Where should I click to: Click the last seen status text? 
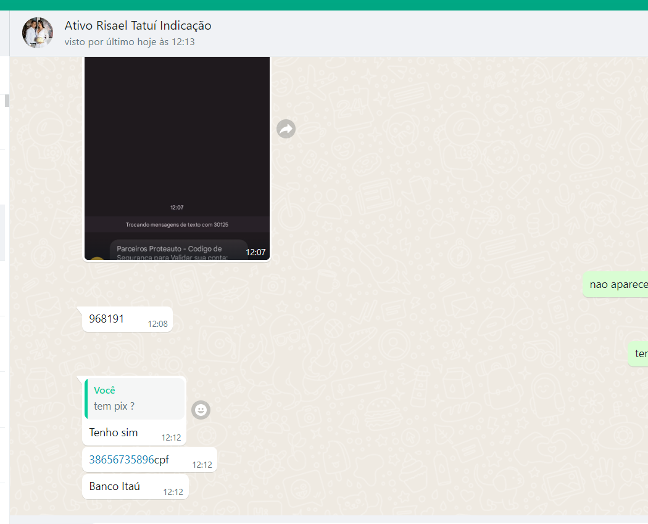[130, 42]
